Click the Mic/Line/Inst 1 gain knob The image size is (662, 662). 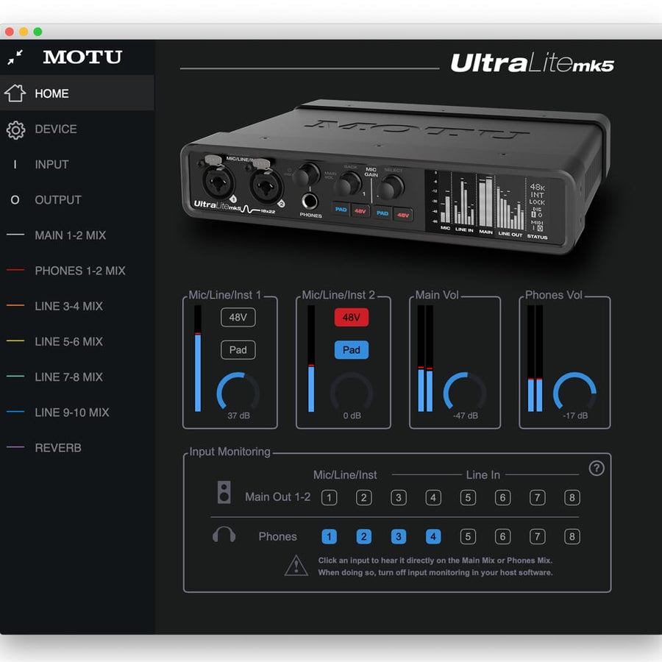(x=238, y=392)
